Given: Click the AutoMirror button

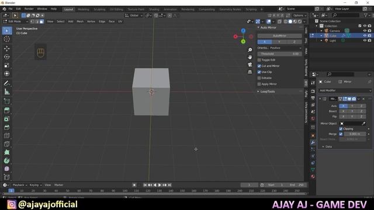Looking at the screenshot, I should [279, 36].
